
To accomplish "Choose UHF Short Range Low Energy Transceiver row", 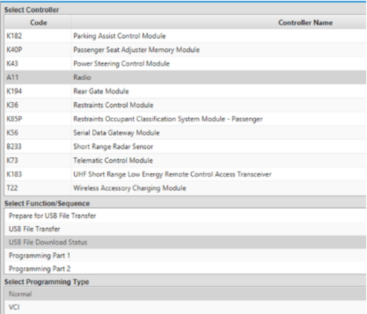I will (x=186, y=174).
